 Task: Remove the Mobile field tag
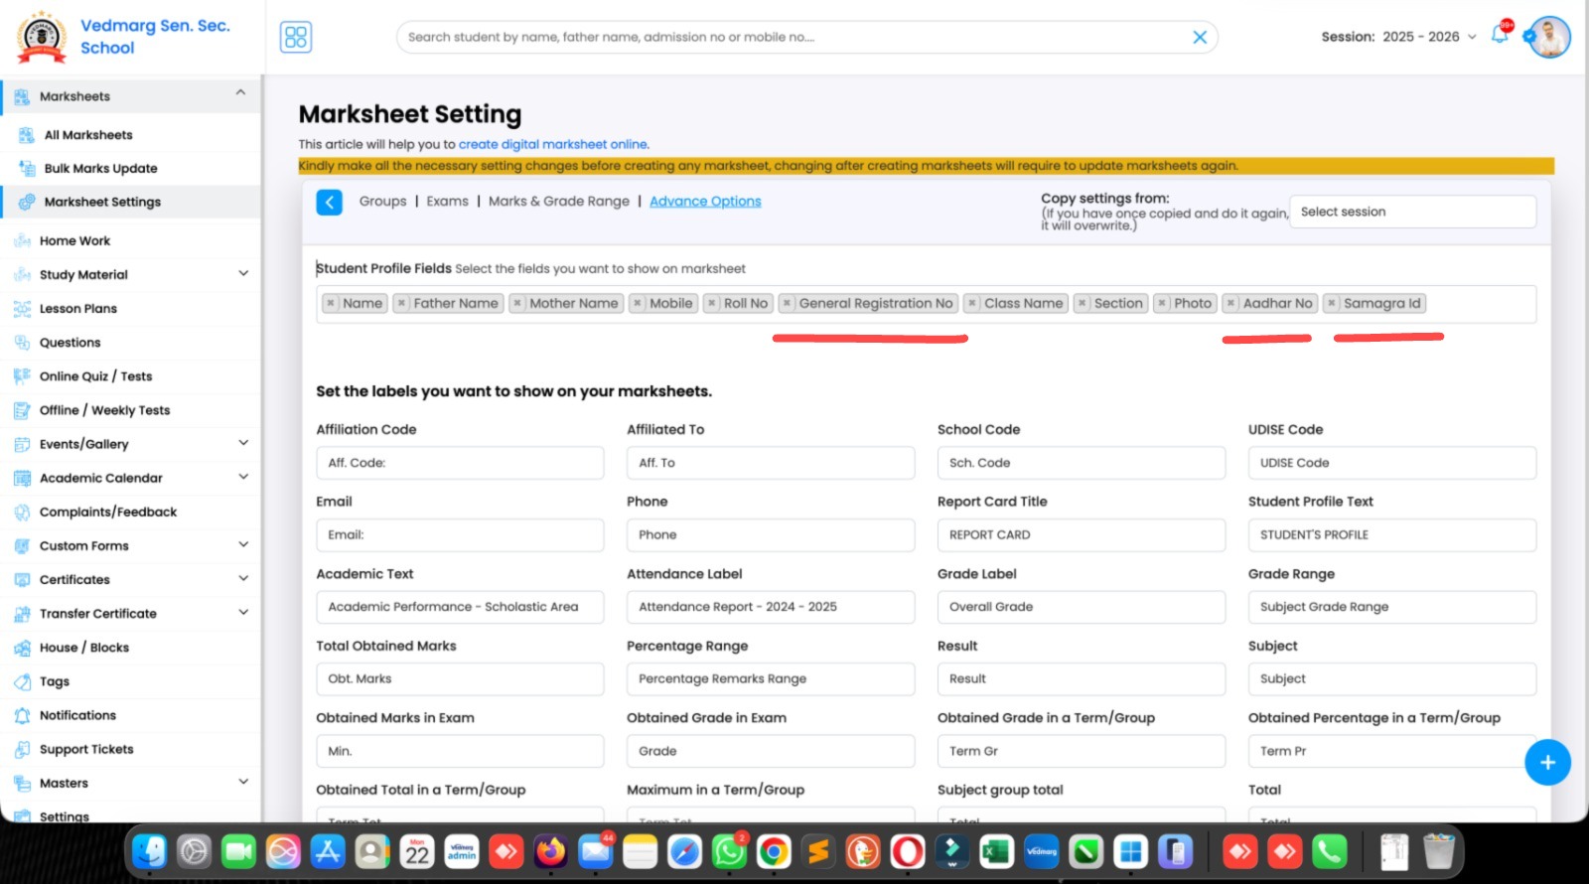point(638,303)
